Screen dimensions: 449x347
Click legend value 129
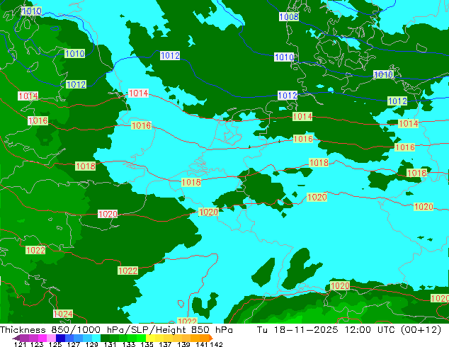pos(92,344)
